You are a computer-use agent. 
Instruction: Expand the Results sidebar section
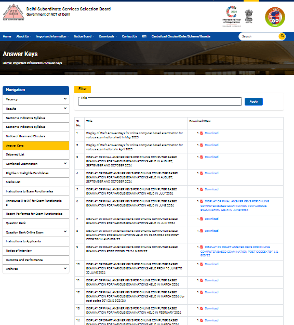65,108
